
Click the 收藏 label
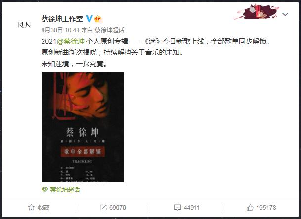point(43,208)
